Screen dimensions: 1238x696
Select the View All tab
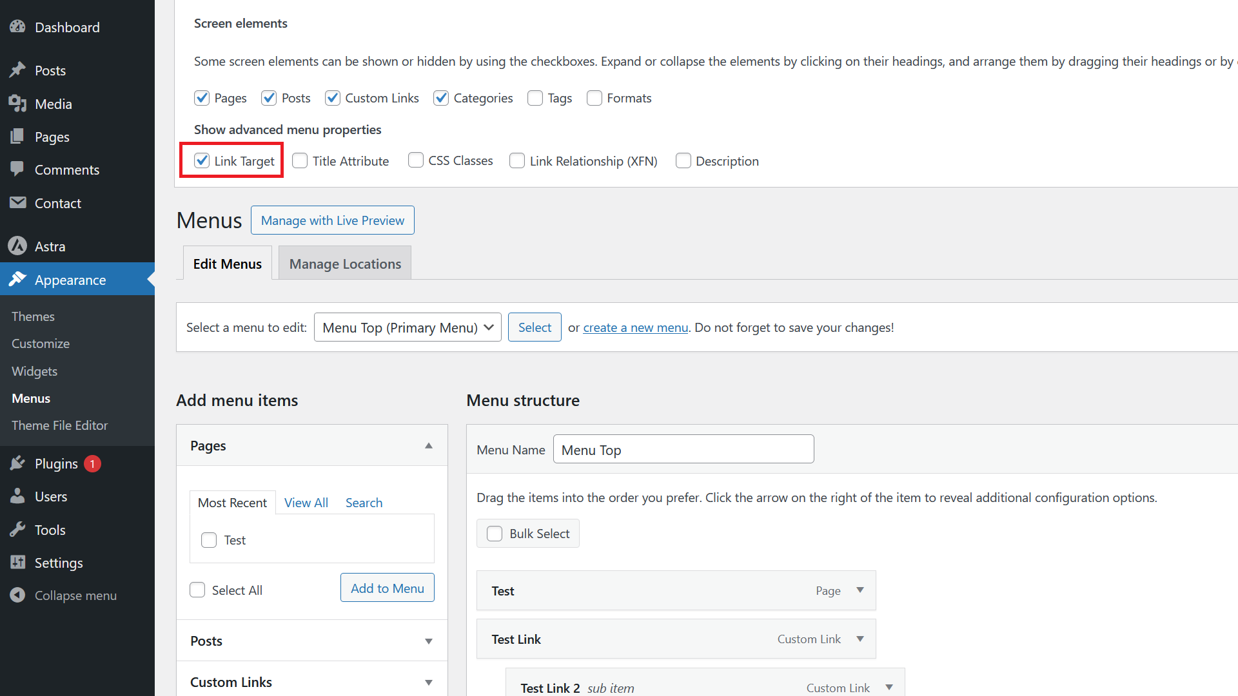pos(306,503)
